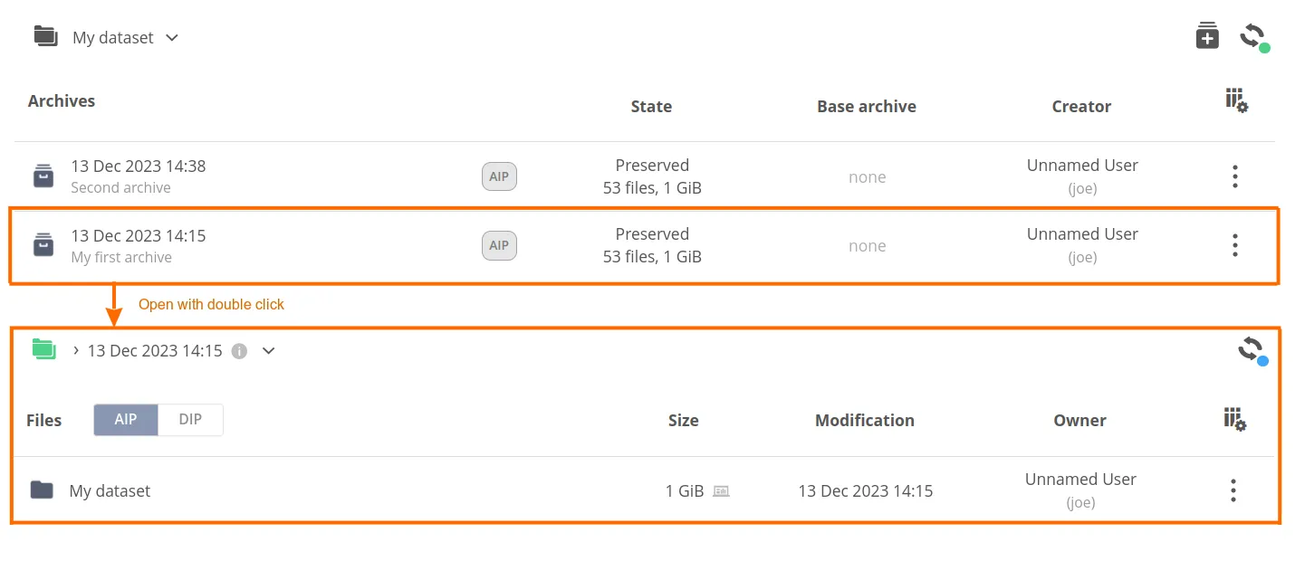The height and width of the screenshot is (561, 1305).
Task: Open files column configuration icon
Action: coord(1235,419)
